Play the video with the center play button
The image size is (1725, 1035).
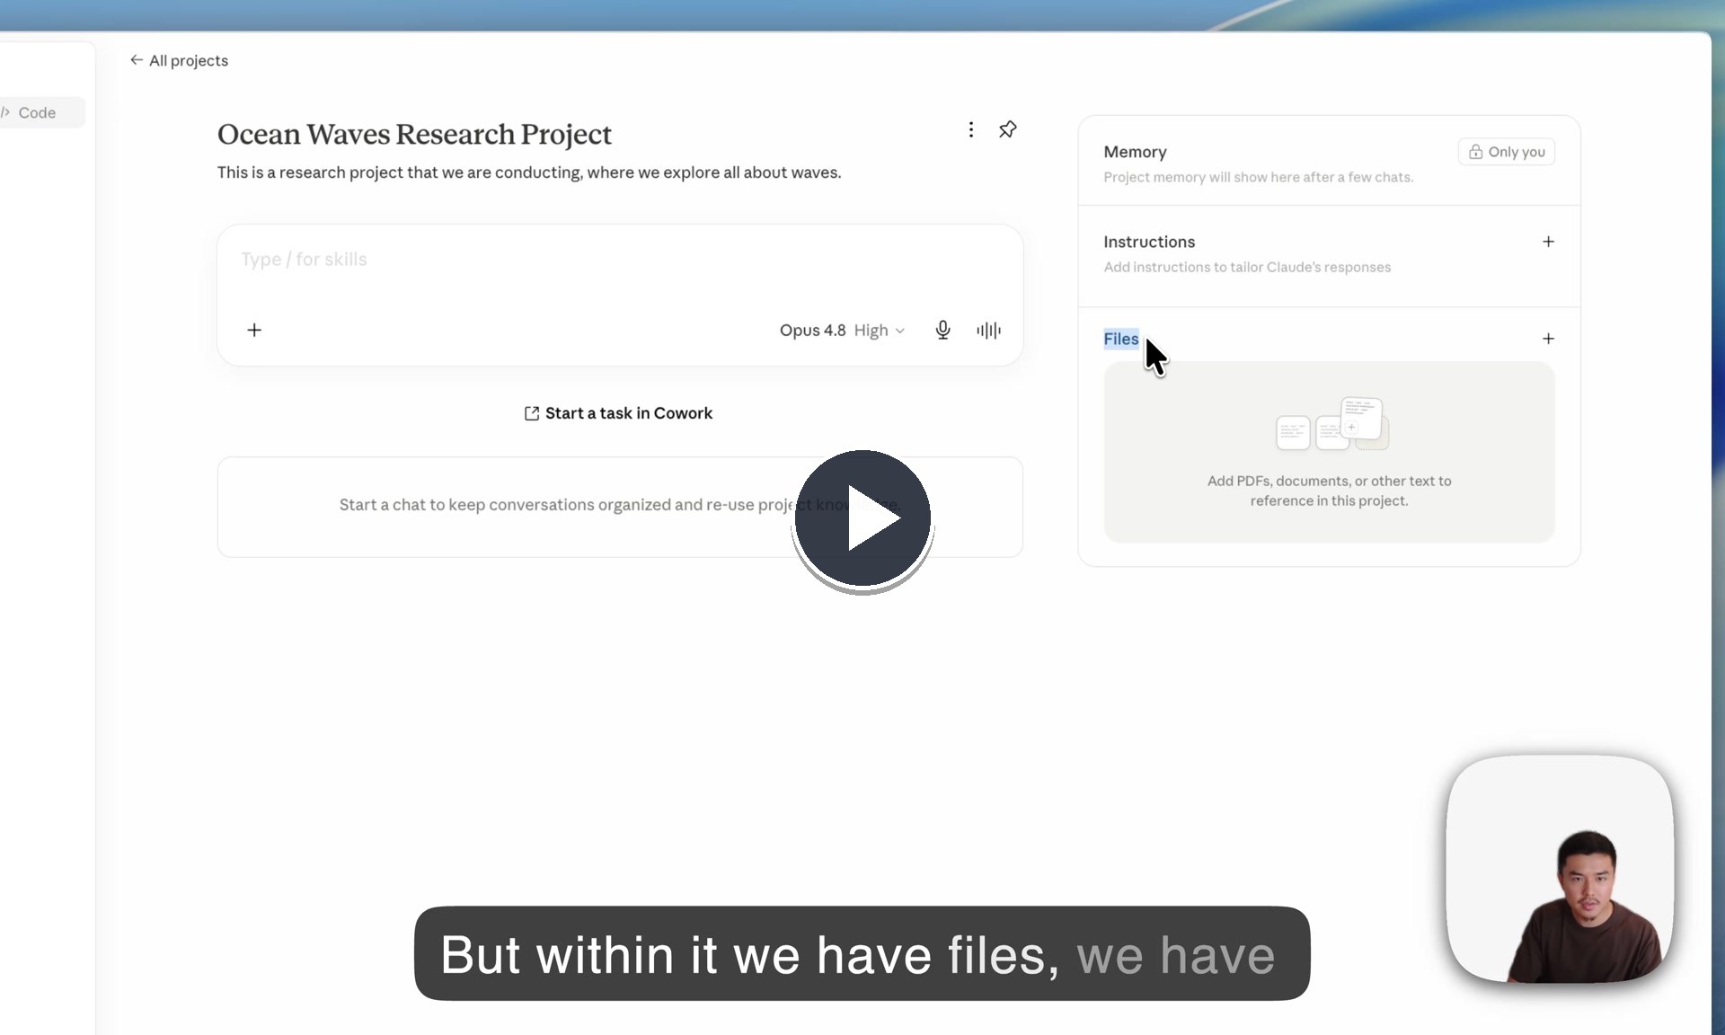862,518
